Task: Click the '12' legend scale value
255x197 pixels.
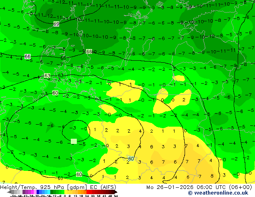Action: coord(76,196)
